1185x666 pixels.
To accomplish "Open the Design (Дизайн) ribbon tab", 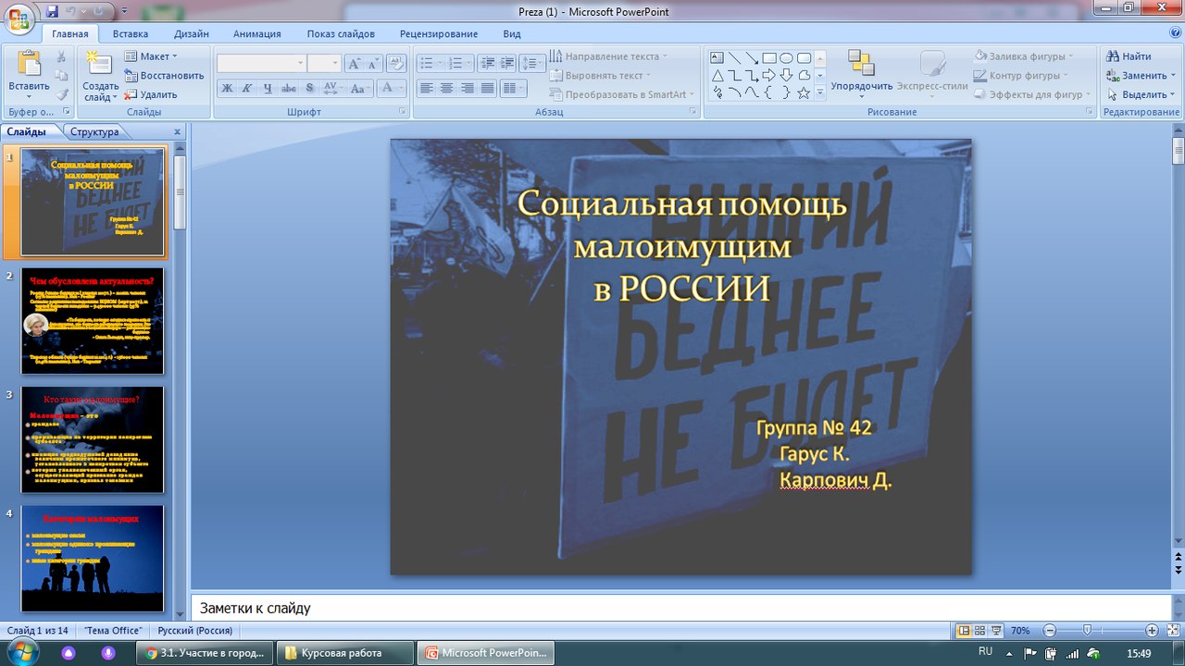I will pos(191,34).
